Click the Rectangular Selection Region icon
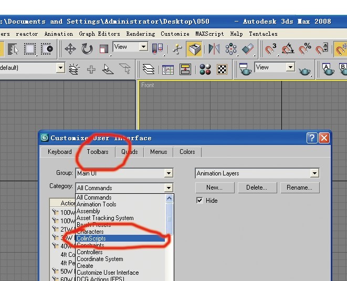The image size is (347, 281). 30,49
